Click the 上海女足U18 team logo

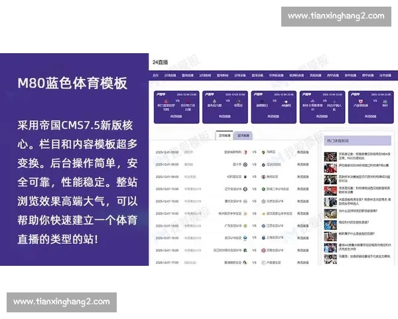[x=263, y=238]
